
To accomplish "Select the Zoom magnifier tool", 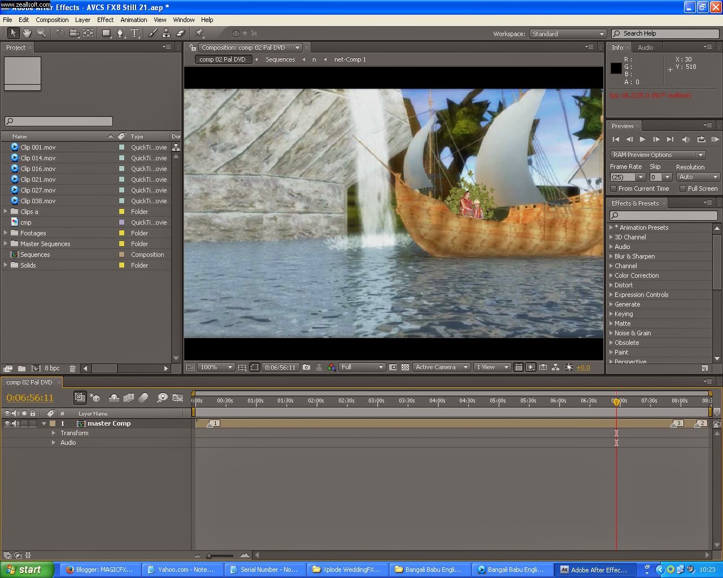I will coord(41,33).
